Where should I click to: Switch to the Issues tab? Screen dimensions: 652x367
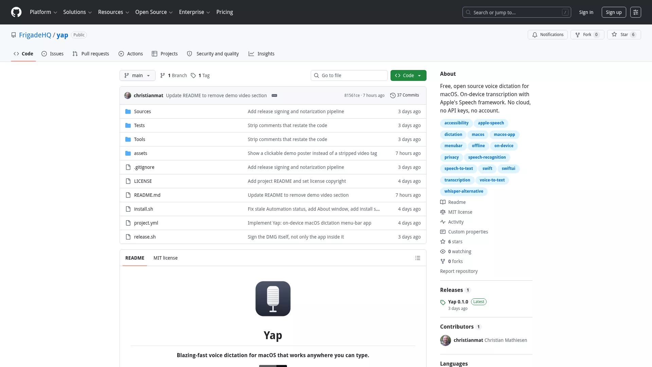point(53,54)
